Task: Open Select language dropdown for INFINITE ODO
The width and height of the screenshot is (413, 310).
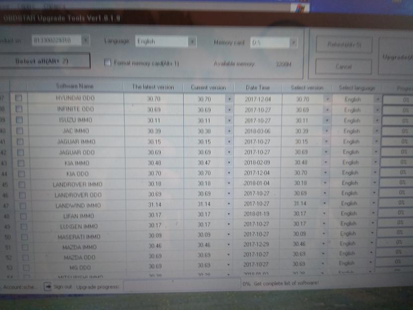Action: coord(377,110)
